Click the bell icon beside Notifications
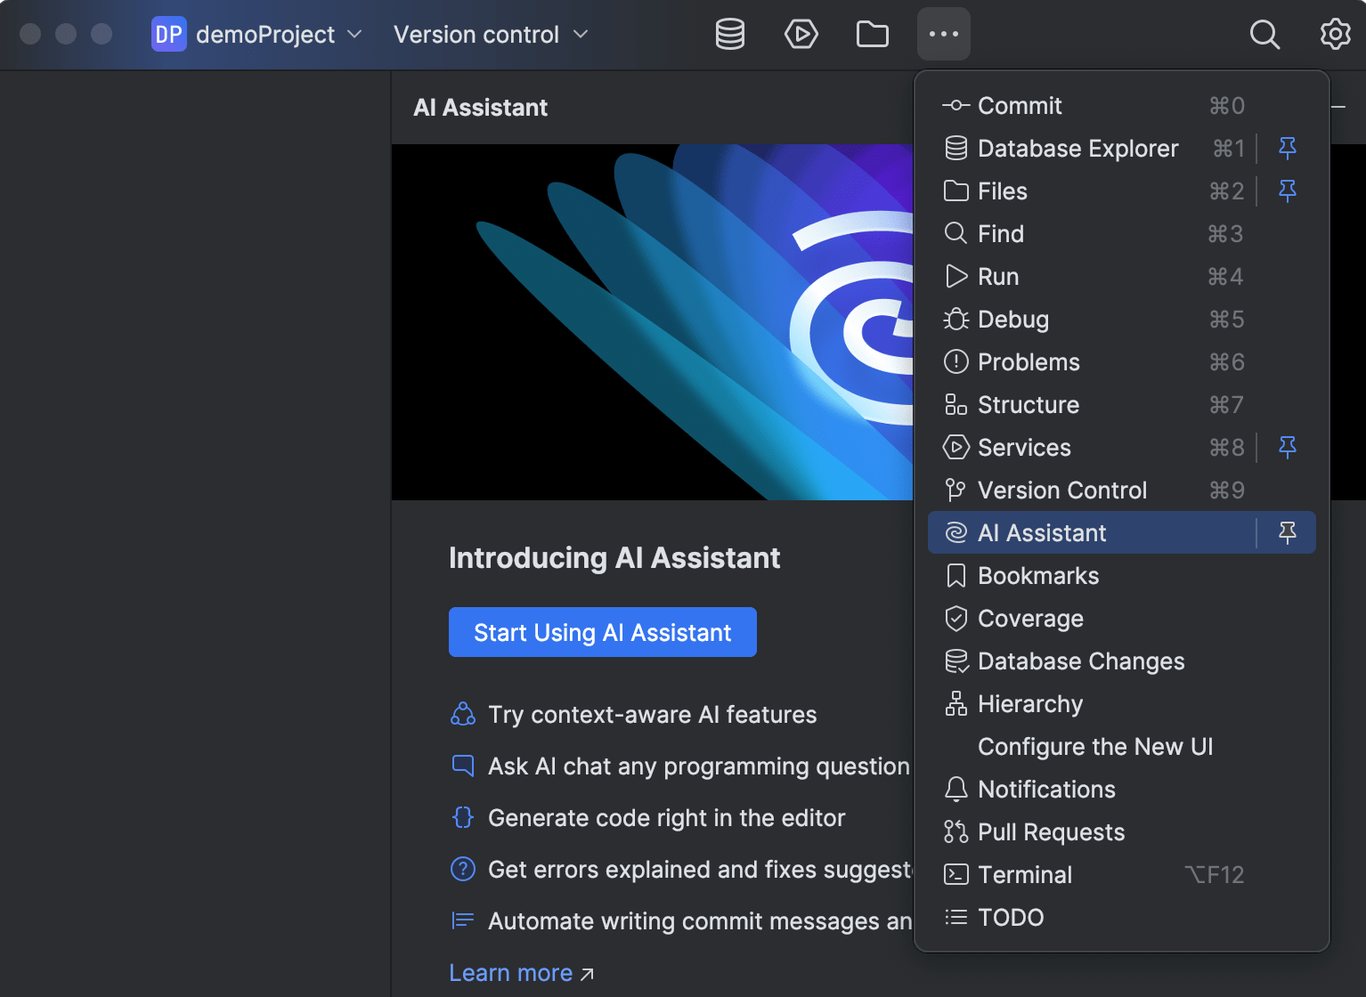Viewport: 1366px width, 997px height. click(955, 789)
